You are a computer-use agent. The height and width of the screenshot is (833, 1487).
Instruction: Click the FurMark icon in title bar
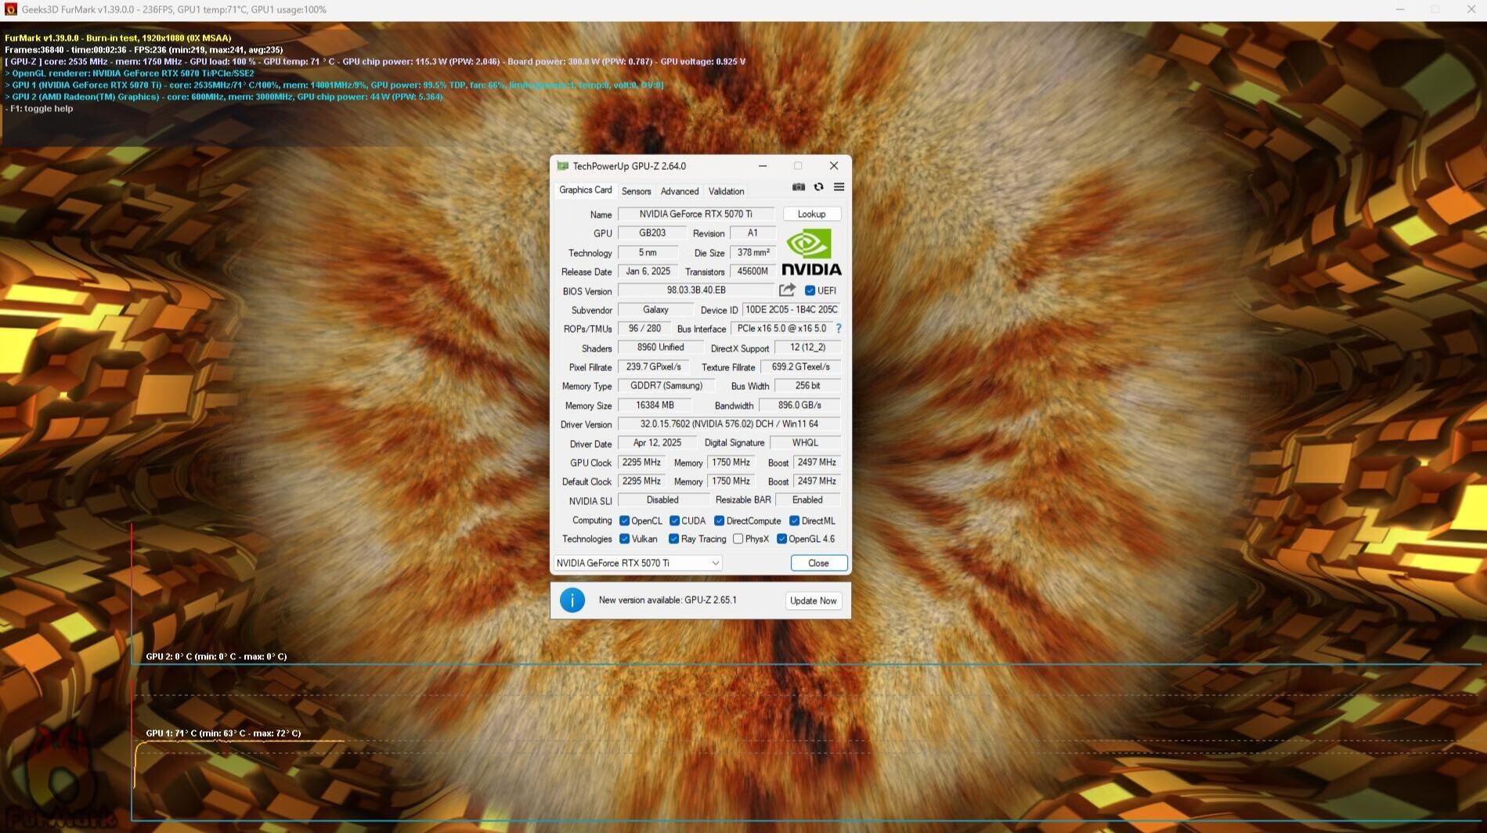11,9
